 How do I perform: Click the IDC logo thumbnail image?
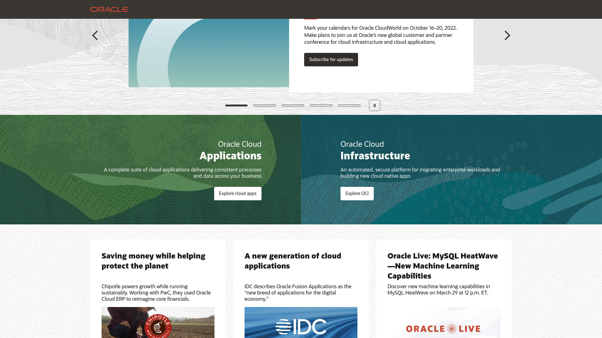coord(301,322)
